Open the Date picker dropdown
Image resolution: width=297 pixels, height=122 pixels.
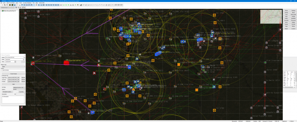(24, 60)
